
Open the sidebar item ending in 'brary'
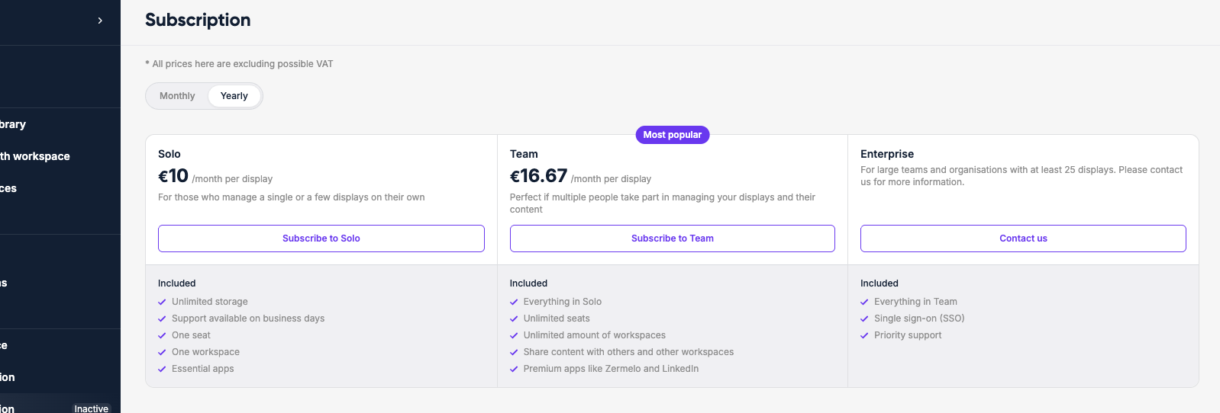[x=13, y=124]
